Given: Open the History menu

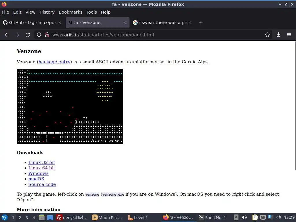Looking at the screenshot, I should 47,12.
